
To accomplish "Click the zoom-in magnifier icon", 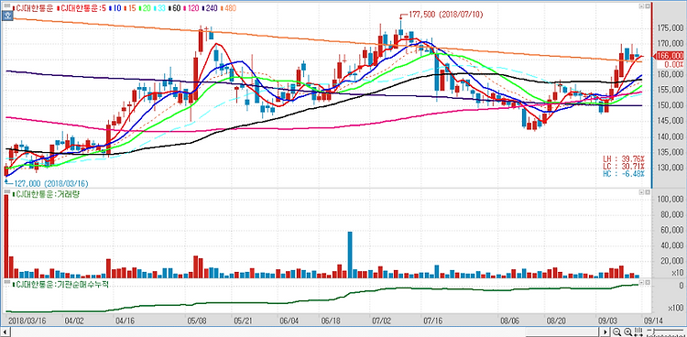I will 627,332.
